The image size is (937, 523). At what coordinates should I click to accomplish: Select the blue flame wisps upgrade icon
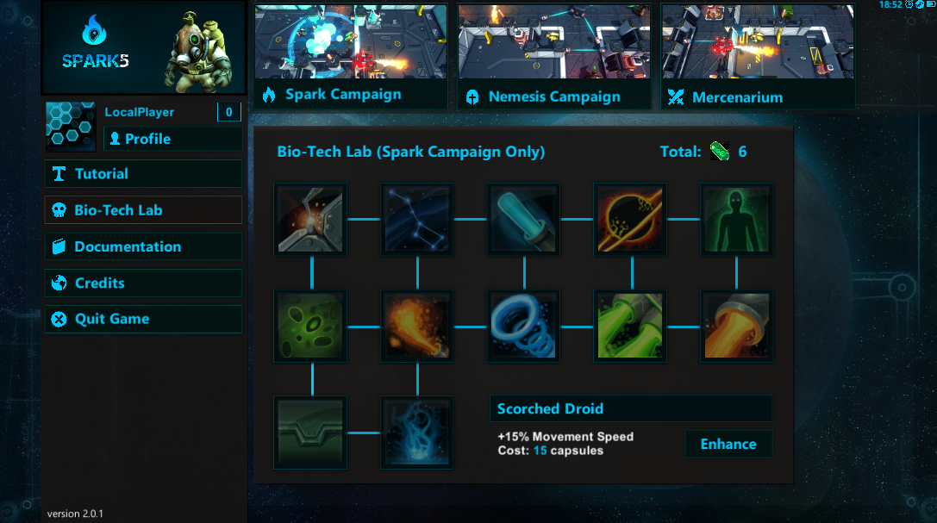click(x=416, y=433)
